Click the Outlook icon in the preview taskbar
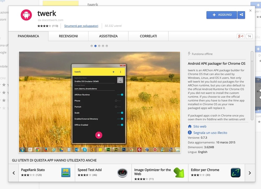The height and width of the screenshot is (189, 261). pyautogui.click(x=77, y=150)
